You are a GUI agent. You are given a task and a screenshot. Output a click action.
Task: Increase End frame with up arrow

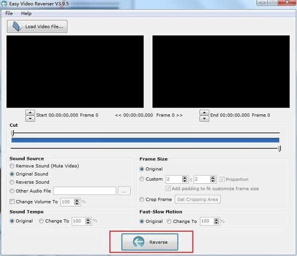coord(204,112)
